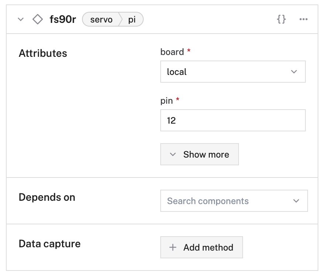Click the Depends on section label
The width and height of the screenshot is (325, 279).
point(47,197)
